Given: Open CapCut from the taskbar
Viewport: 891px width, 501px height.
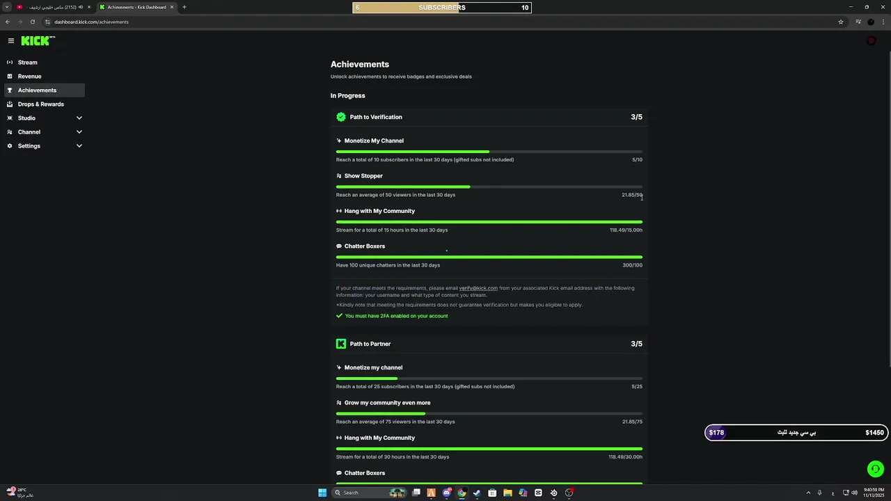Looking at the screenshot, I should [x=538, y=493].
